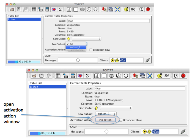Open Row Subset dropdown showing subset_2
Image resolution: width=192 pixels, height=140 pixels.
(106, 114)
